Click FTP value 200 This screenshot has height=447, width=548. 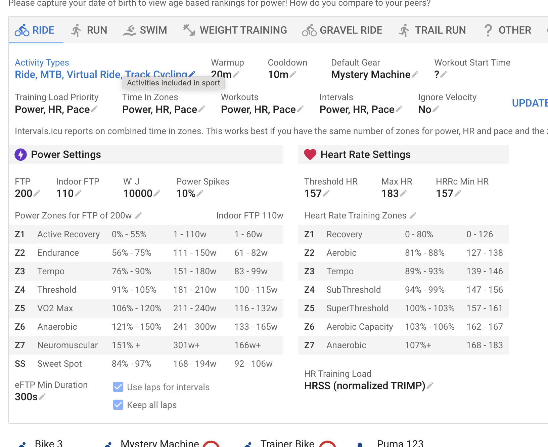[24, 193]
